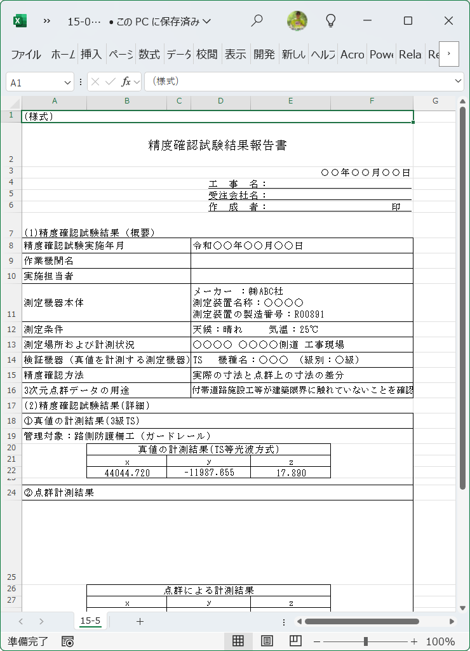Click the horizontal scrollbar right arrow
This screenshot has width=470, height=651.
452,622
